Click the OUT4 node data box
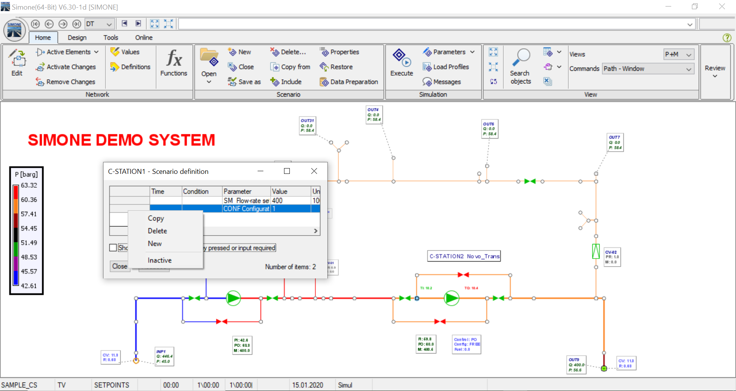Image resolution: width=736 pixels, height=391 pixels. [374, 115]
